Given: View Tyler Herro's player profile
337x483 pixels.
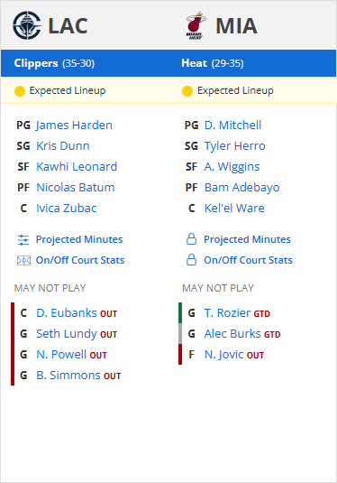Looking at the screenshot, I should point(234,146).
